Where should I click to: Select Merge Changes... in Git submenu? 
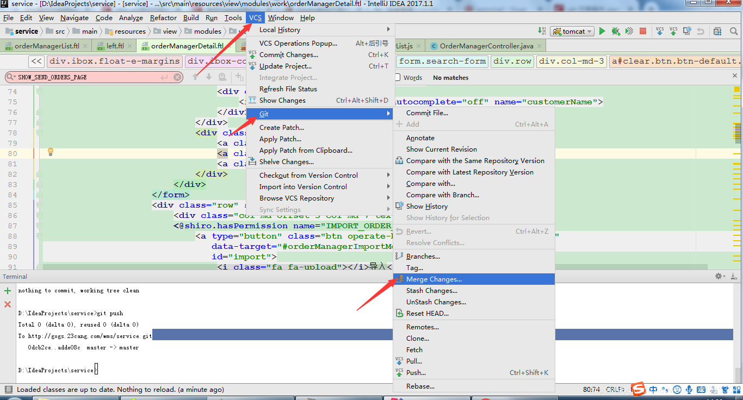(x=474, y=279)
